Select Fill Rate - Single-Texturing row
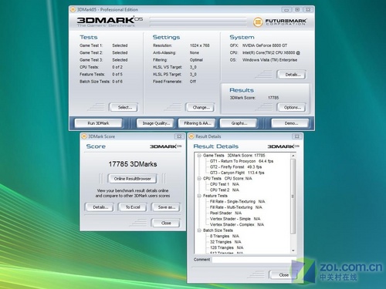Image resolution: width=386 pixels, height=289 pixels. 237,201
